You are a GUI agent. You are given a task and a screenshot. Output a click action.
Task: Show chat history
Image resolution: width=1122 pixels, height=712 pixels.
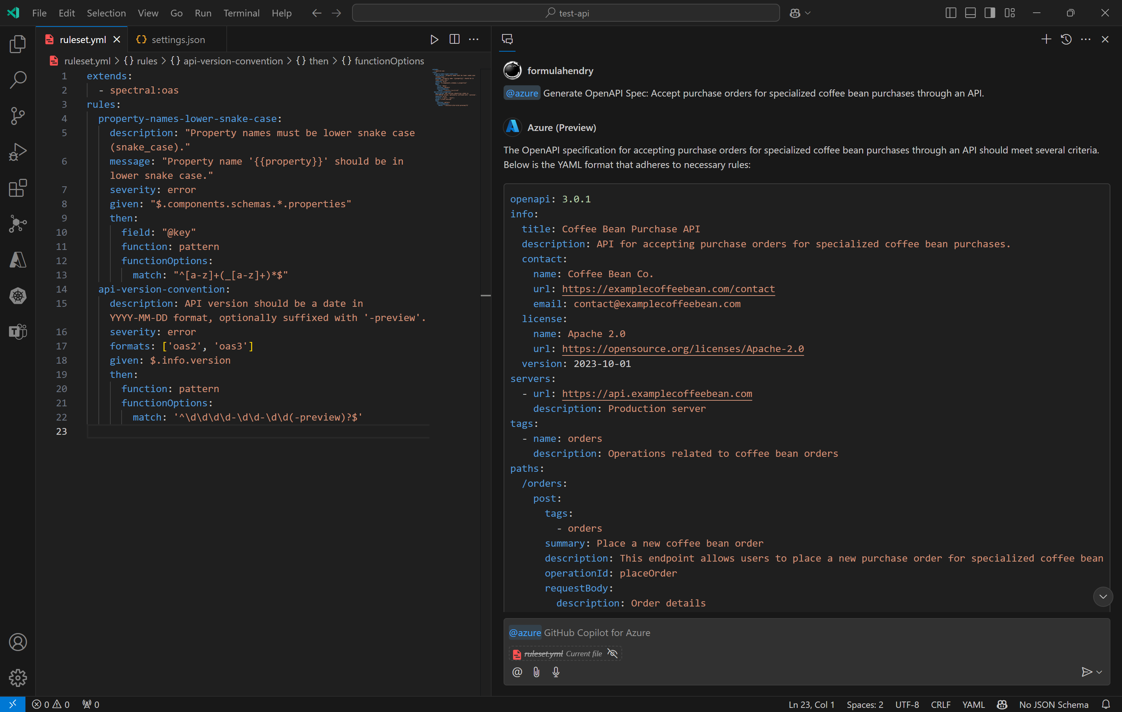click(1066, 40)
